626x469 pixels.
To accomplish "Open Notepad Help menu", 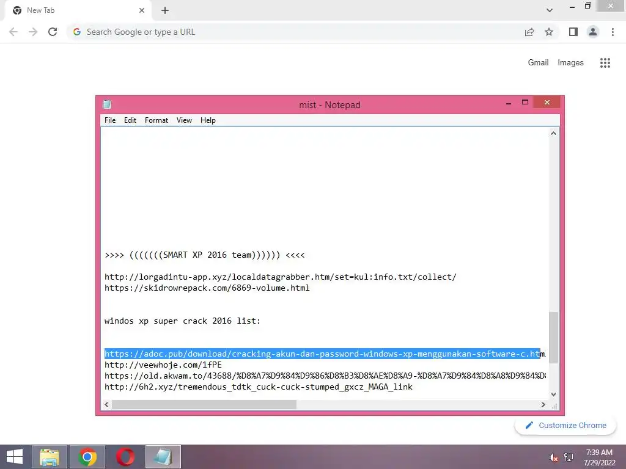I will click(x=208, y=120).
